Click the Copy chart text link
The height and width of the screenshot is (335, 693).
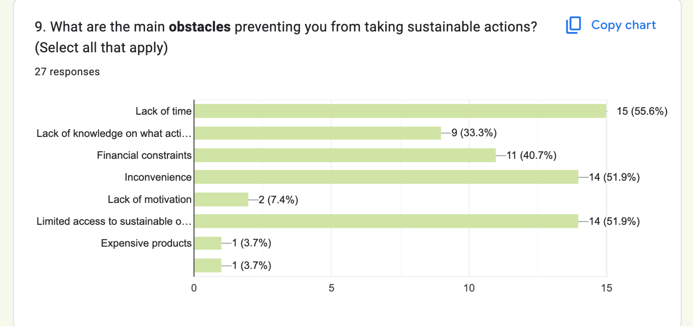pos(623,25)
